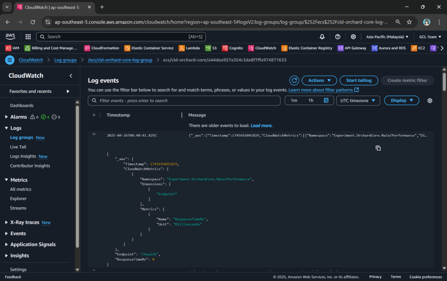The image size is (447, 281).
Task: Expand the Alarms navigation section
Action: click(6, 117)
